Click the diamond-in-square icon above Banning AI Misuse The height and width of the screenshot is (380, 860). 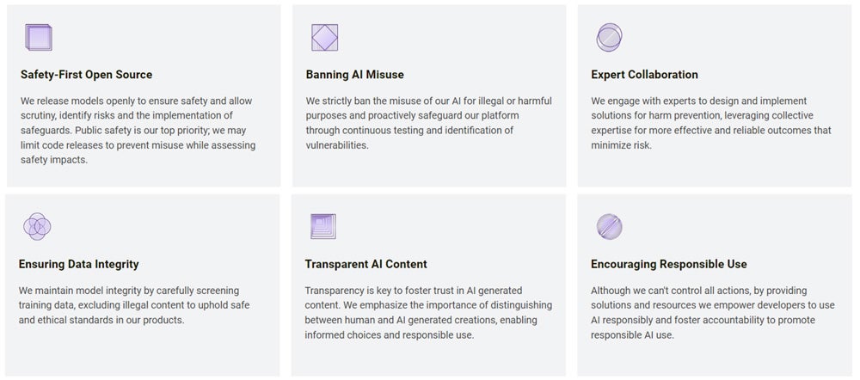325,37
